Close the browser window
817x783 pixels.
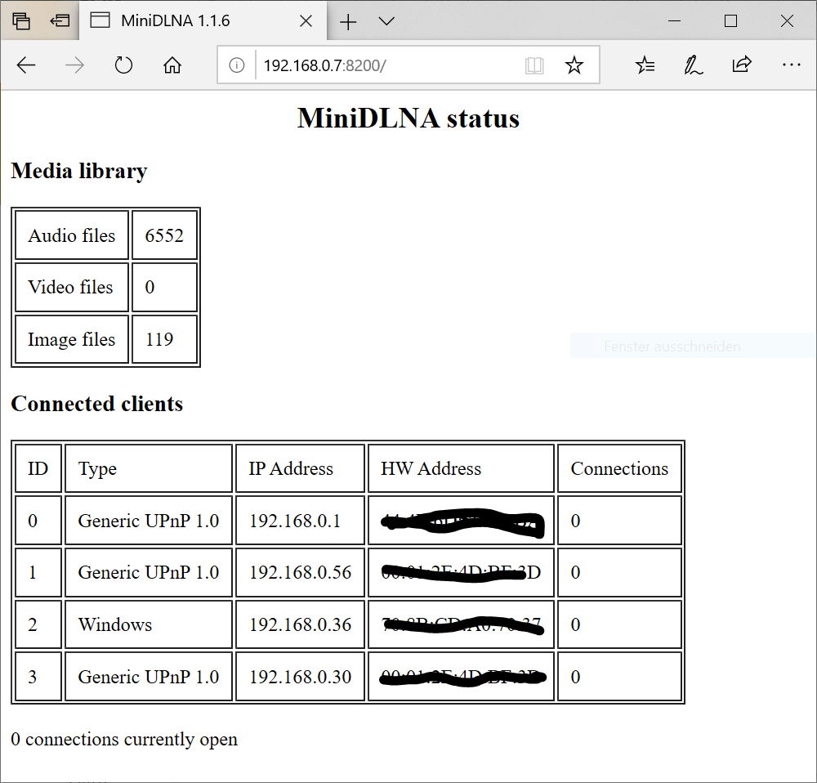coord(787,21)
